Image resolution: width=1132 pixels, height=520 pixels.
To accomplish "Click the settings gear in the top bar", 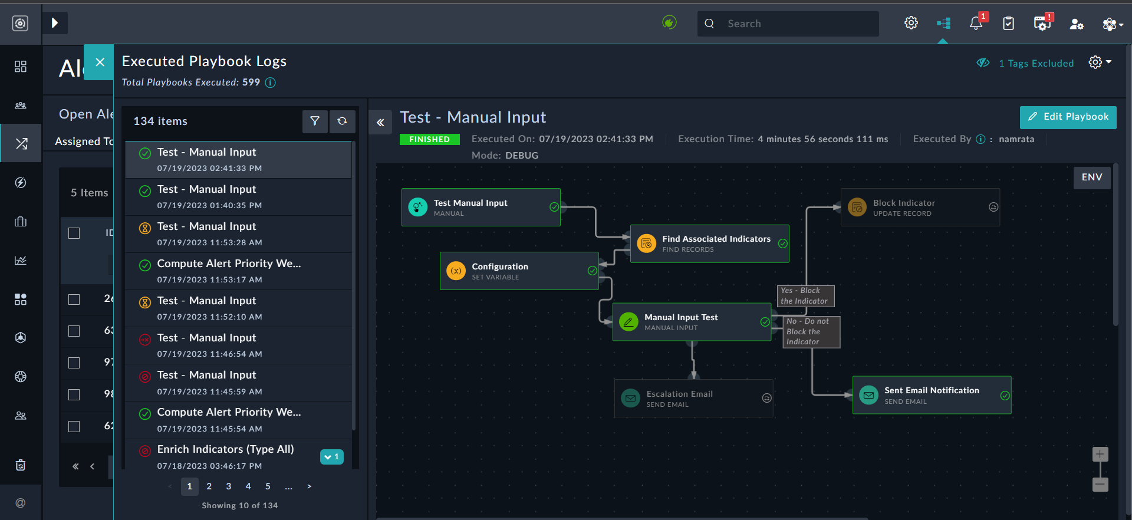I will tap(911, 24).
